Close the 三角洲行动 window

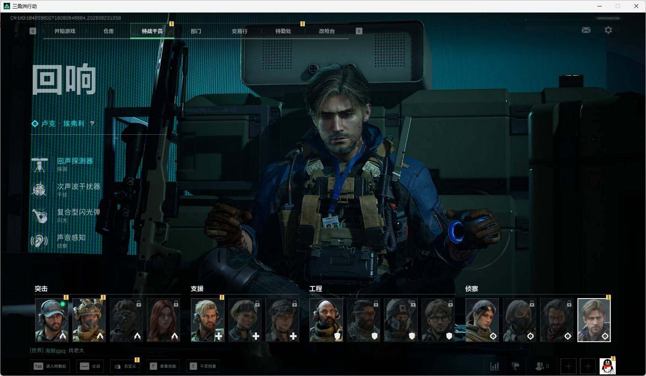(636, 6)
